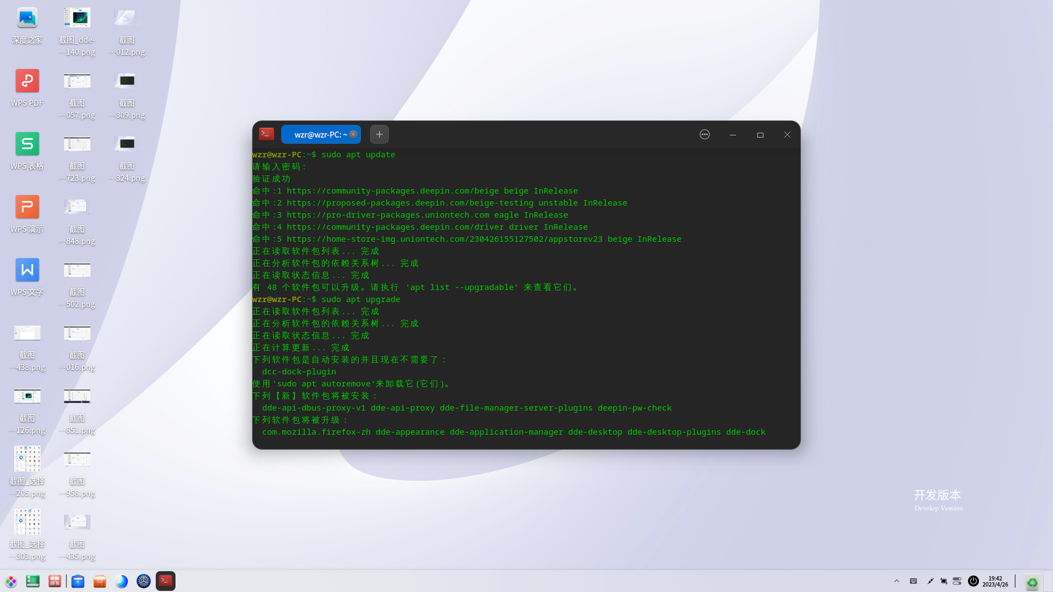Click the power button in the tray
Viewport: 1053px width, 592px height.
click(973, 581)
